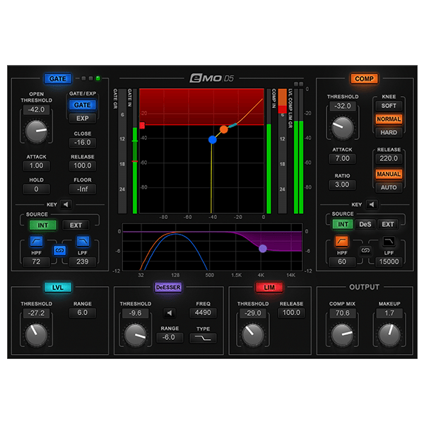This screenshot has width=424, height=424.
Task: Open the DeEsser TYPE filter shape selector
Action: click(x=203, y=338)
